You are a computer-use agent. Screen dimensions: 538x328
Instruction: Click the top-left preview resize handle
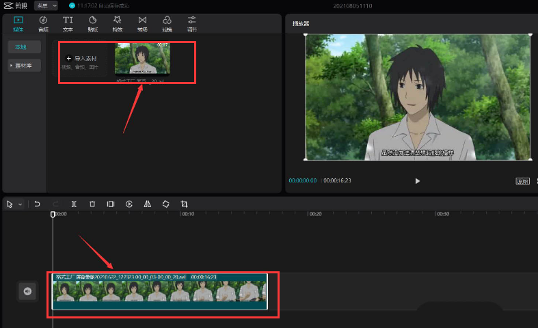coord(306,35)
